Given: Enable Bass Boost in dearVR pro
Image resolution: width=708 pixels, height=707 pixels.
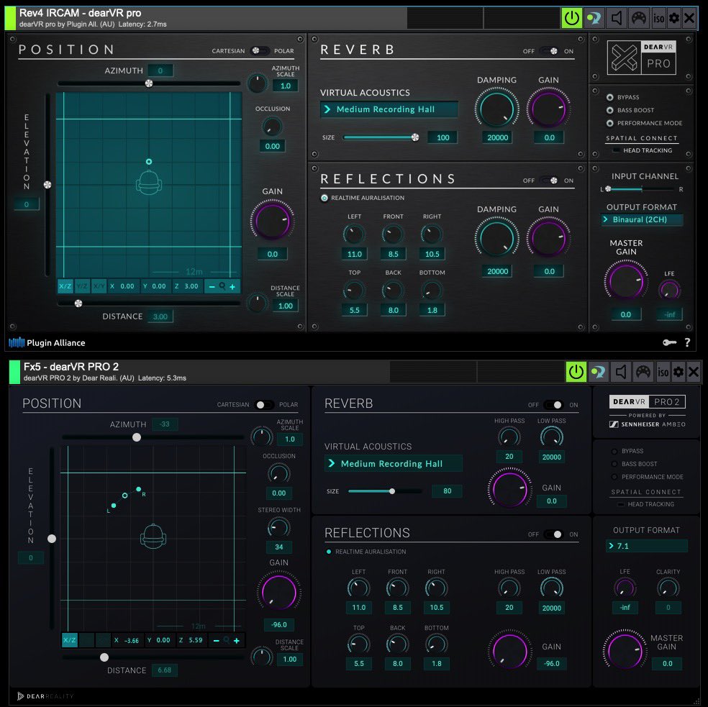Looking at the screenshot, I should [x=610, y=110].
